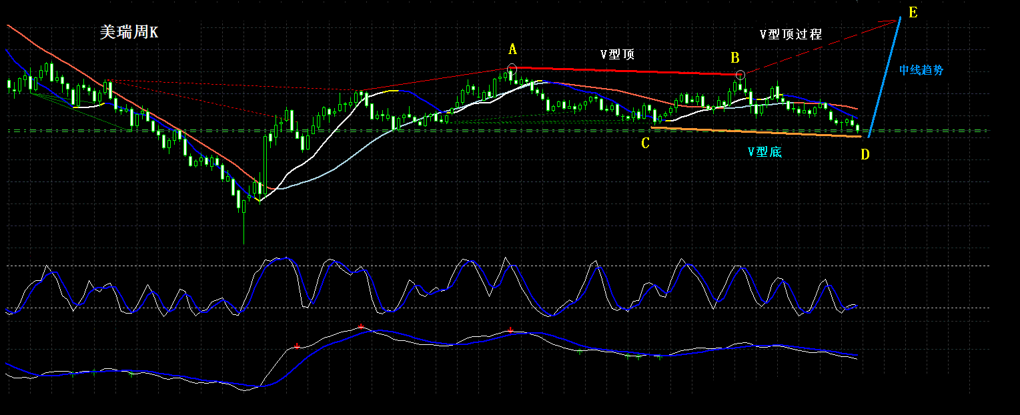Click the V型顶 annotation text

pyautogui.click(x=617, y=55)
